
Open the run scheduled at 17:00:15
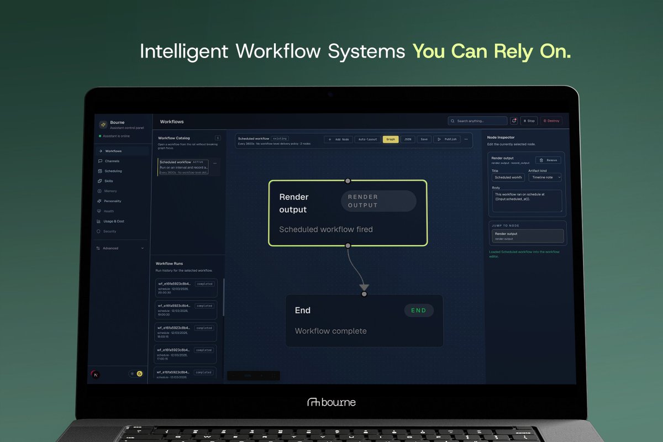point(186,354)
